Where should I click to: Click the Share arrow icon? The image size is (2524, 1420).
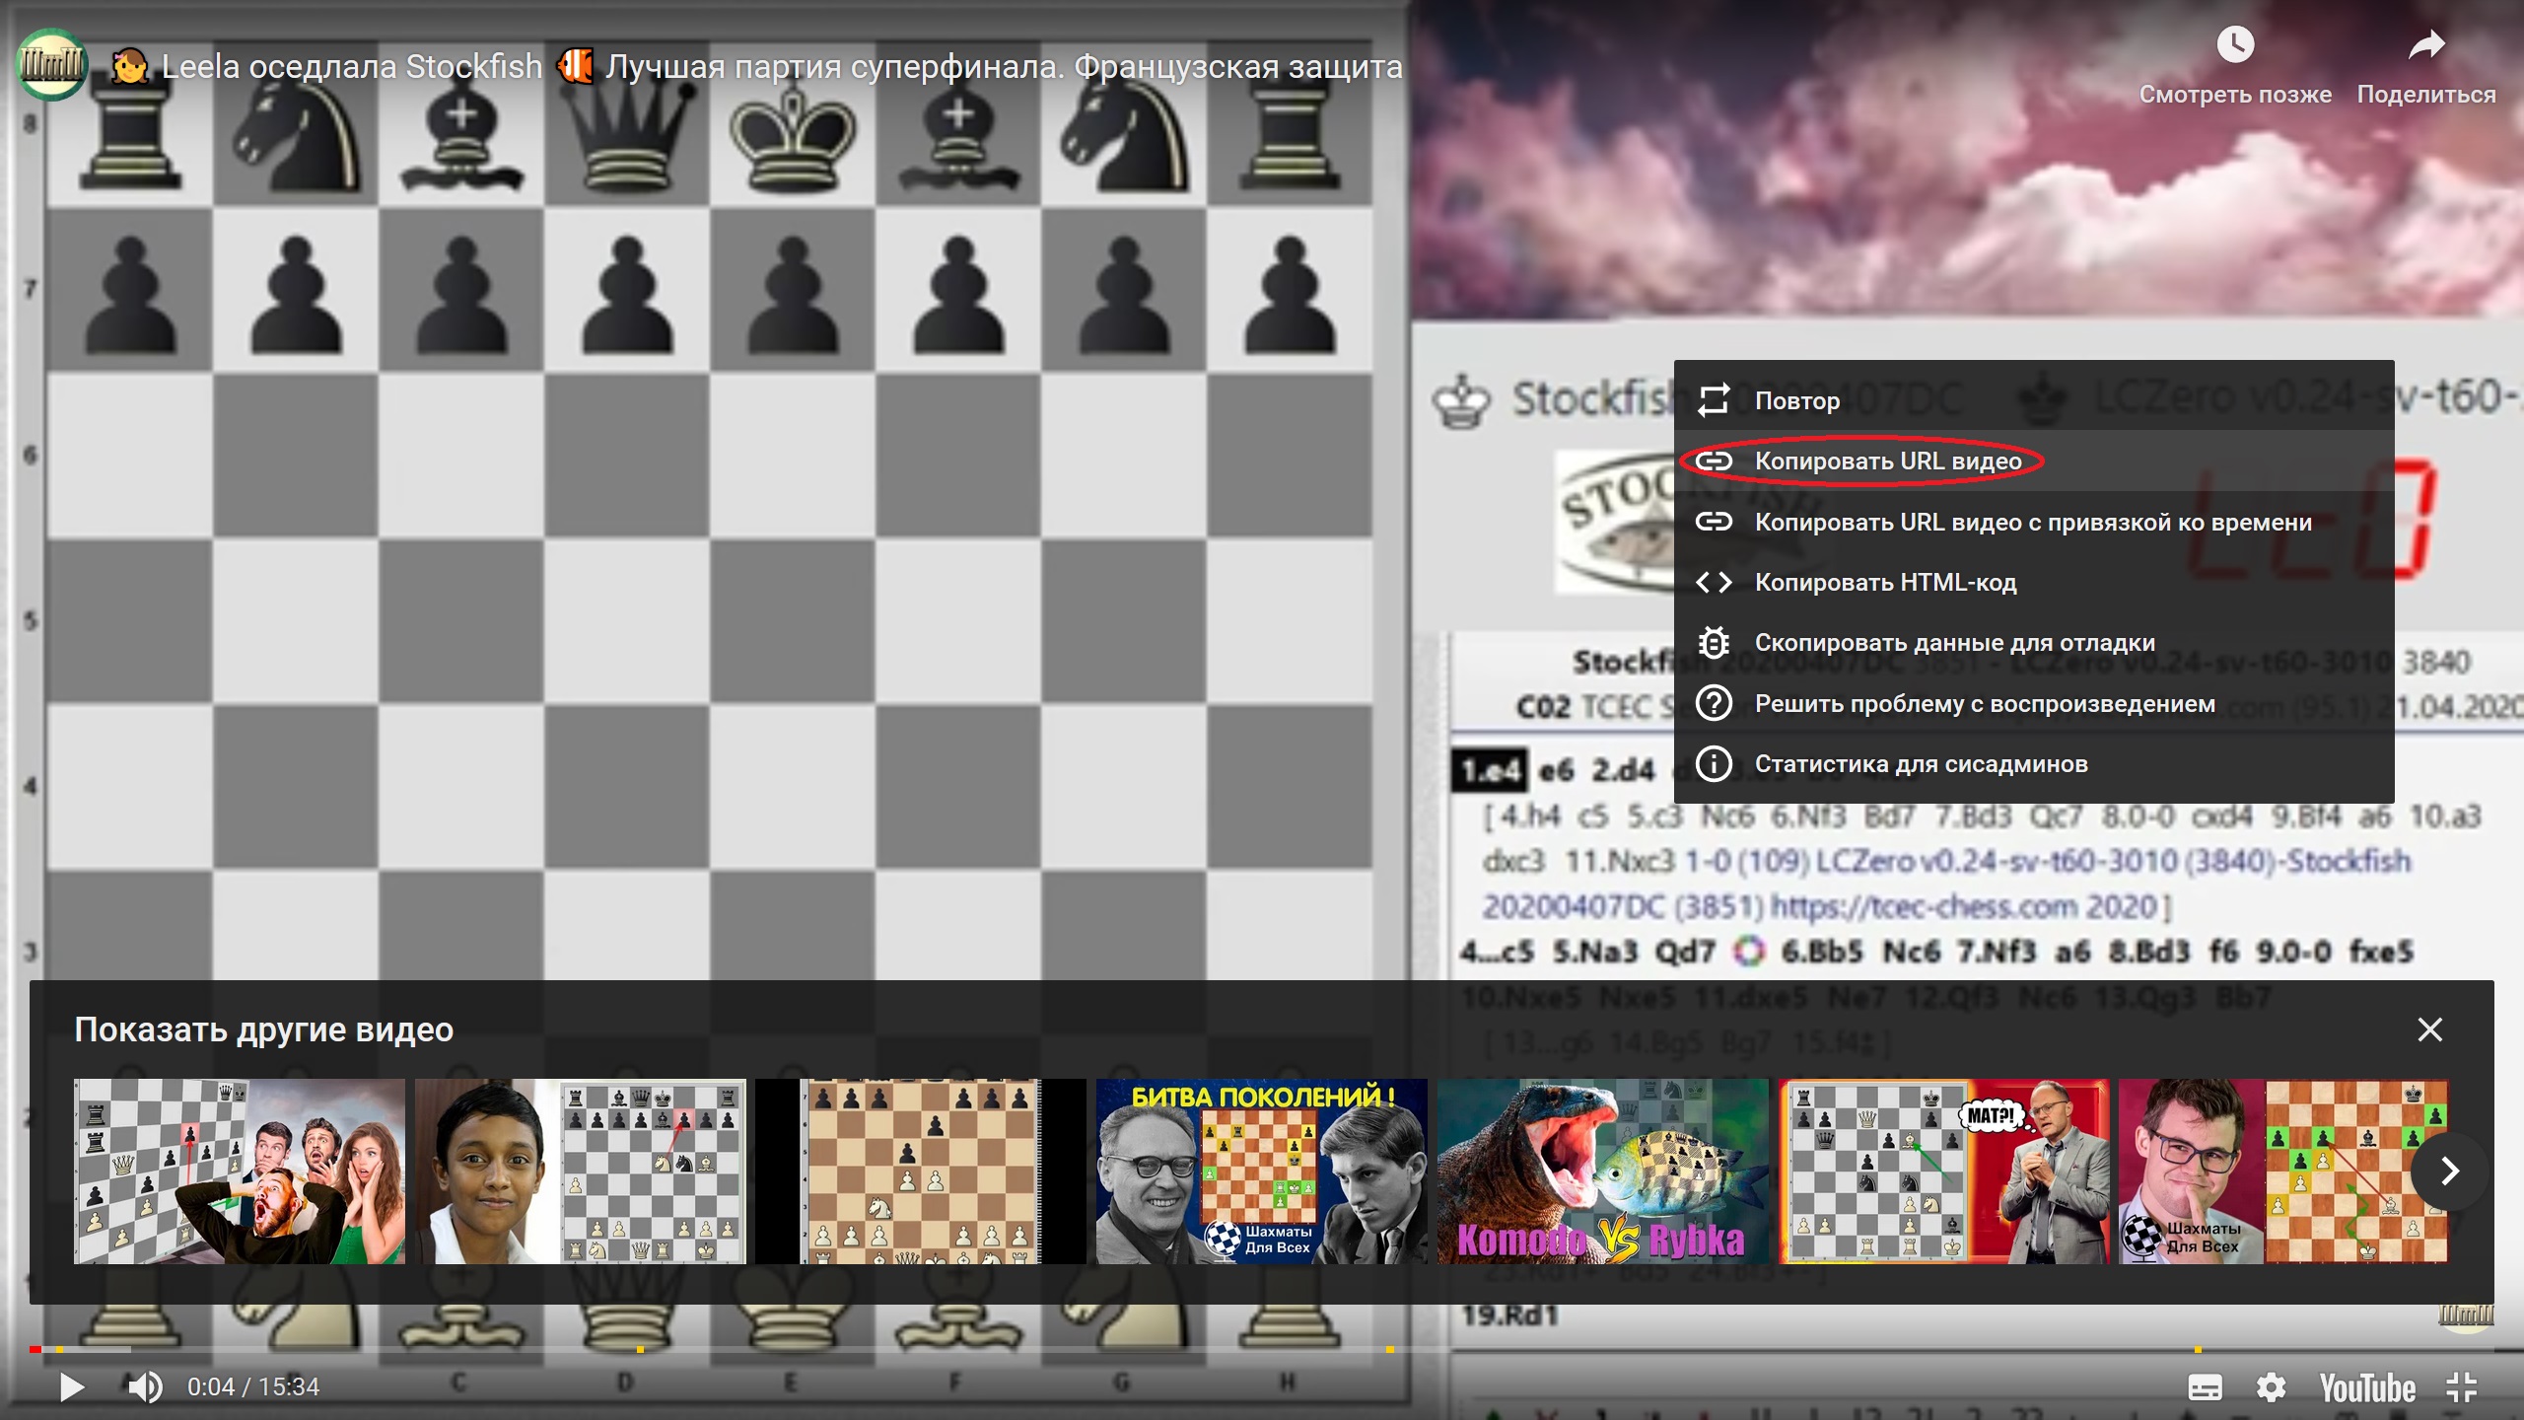point(2425,44)
